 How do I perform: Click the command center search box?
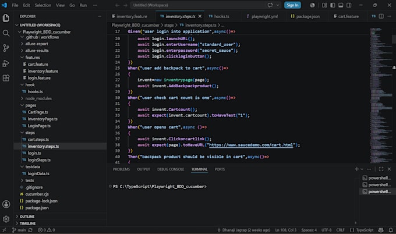198,5
